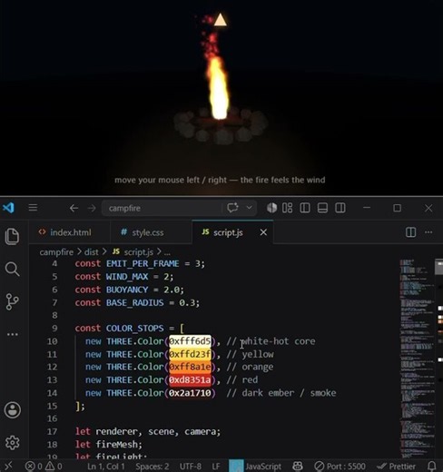Expand the chat dropdown chevron
The image size is (443, 472).
pos(250,208)
